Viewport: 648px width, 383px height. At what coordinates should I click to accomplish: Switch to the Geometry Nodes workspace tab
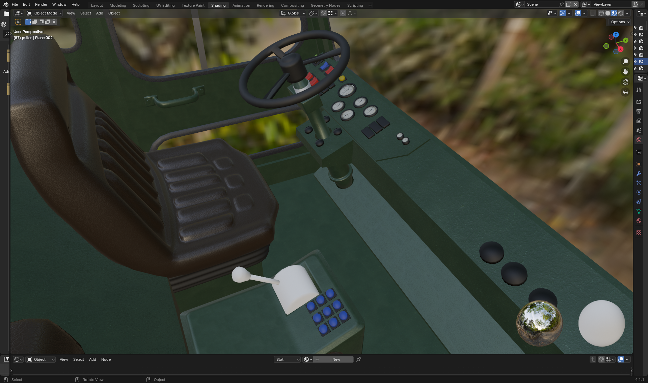(325, 5)
